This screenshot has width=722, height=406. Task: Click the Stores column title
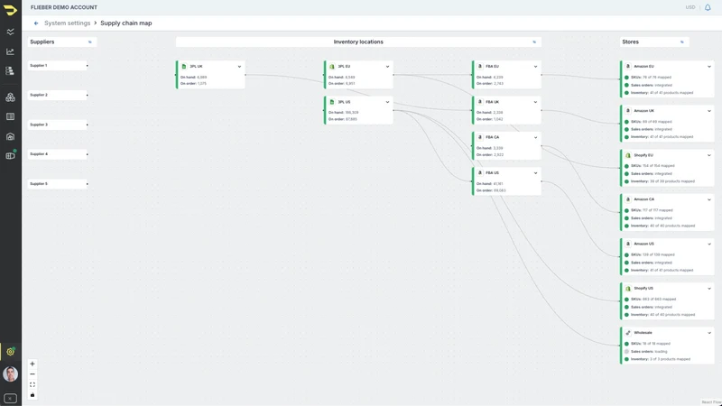pyautogui.click(x=630, y=42)
